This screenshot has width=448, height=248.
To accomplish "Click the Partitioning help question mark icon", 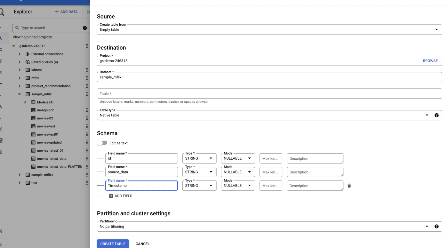I will point(436,227).
